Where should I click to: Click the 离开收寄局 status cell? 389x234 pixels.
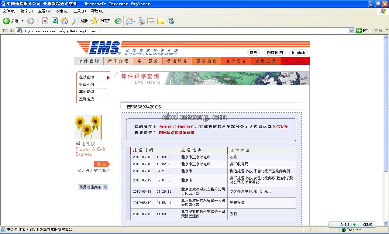tap(262, 164)
